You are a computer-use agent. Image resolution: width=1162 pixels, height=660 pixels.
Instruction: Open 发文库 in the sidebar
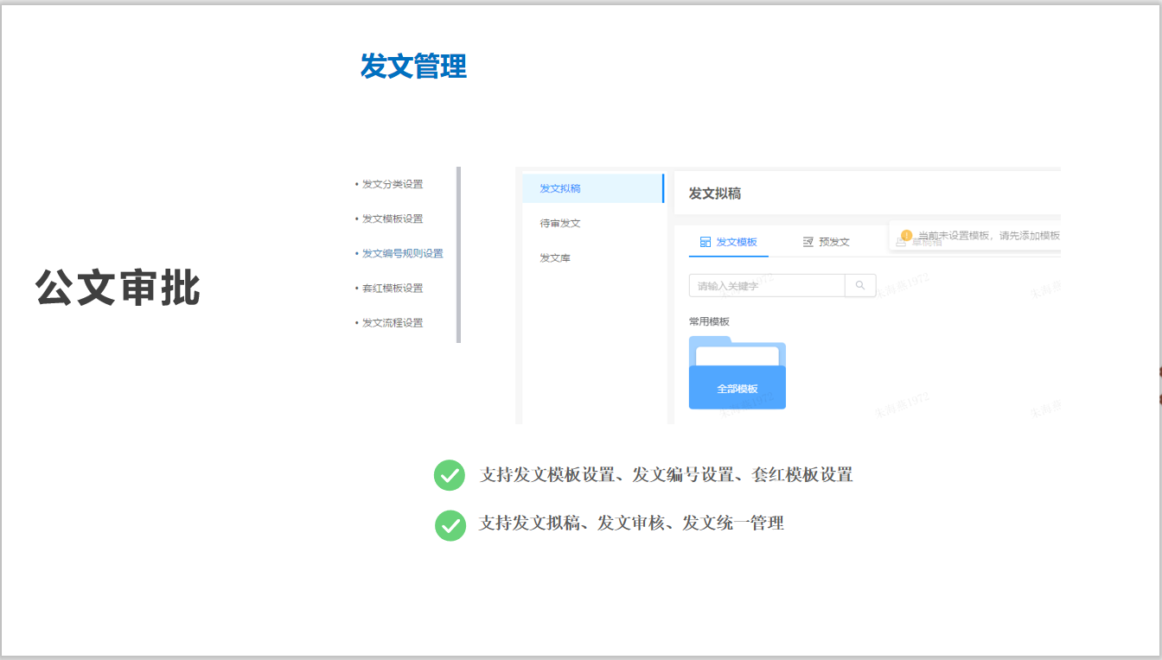555,257
